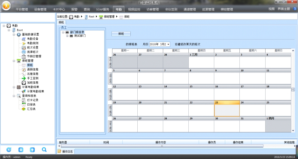Open the 视频监控 menu
298x159 pixels.
coord(134,9)
